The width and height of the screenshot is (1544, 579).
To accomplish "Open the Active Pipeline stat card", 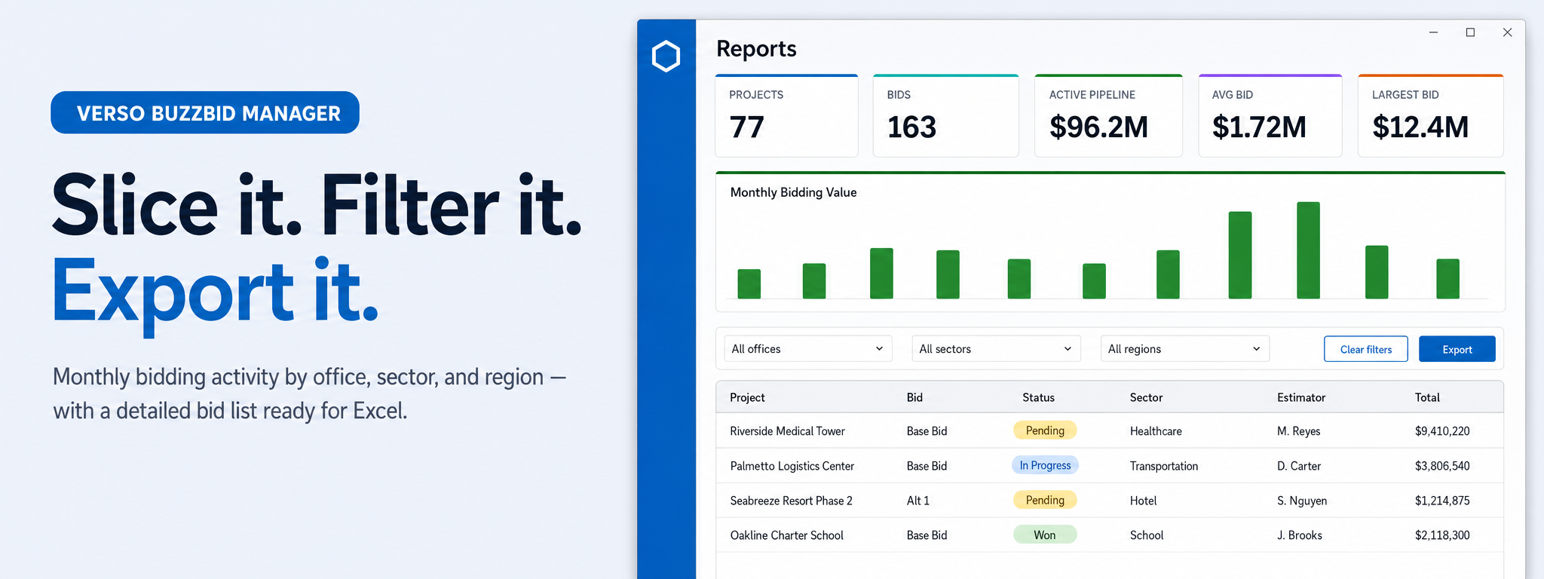I will click(x=1108, y=115).
